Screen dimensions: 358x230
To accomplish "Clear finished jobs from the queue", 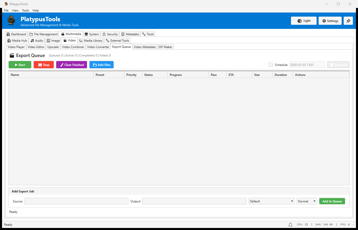I will tap(72, 65).
